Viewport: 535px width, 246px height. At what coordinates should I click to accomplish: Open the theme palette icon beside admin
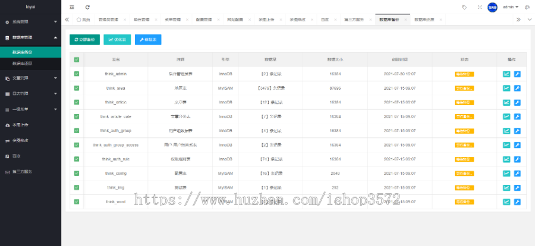527,7
